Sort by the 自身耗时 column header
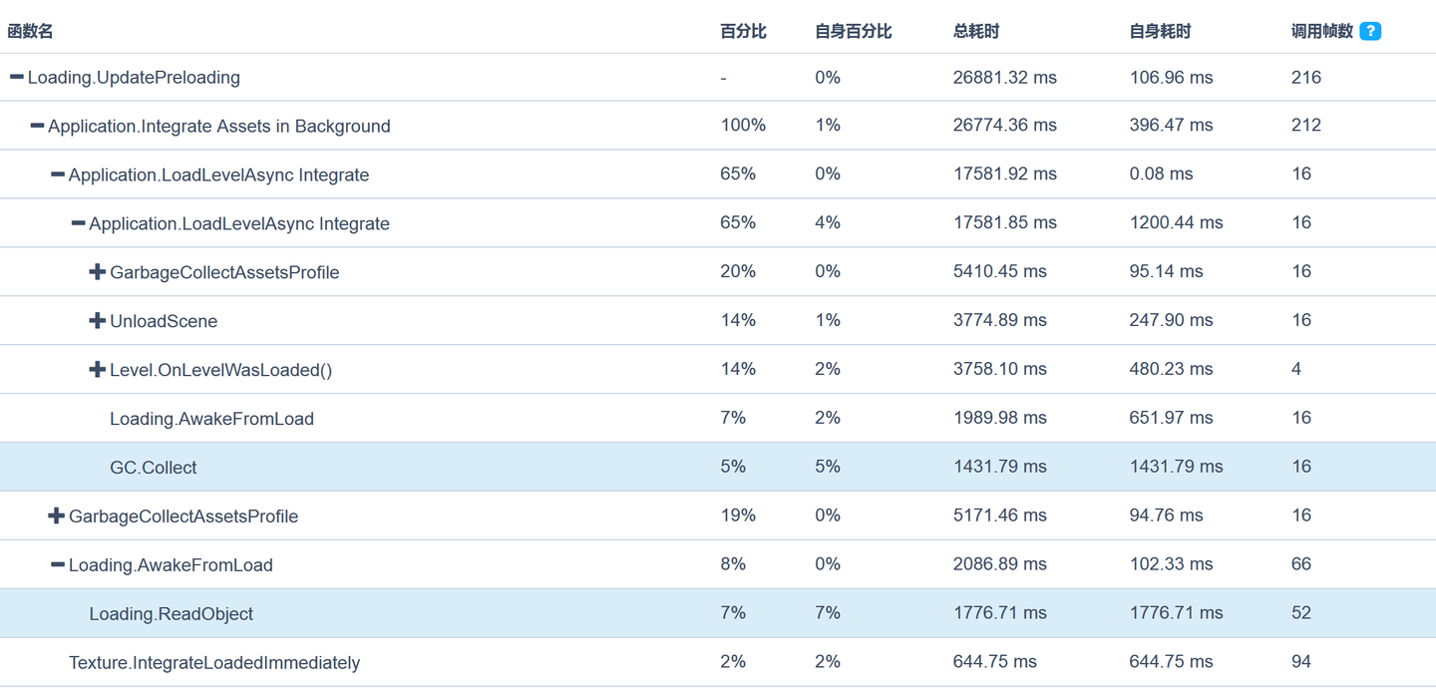Viewport: 1436px width, 690px height. [1160, 31]
